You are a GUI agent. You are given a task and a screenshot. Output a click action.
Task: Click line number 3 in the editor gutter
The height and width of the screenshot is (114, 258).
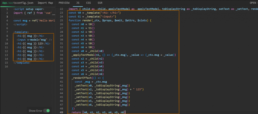7,17
